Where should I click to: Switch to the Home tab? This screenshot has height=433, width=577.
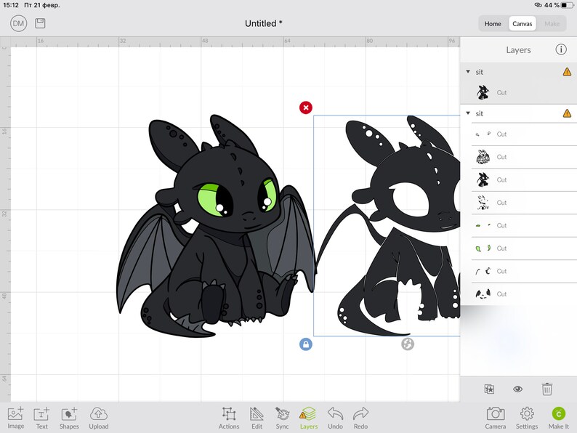pos(493,23)
